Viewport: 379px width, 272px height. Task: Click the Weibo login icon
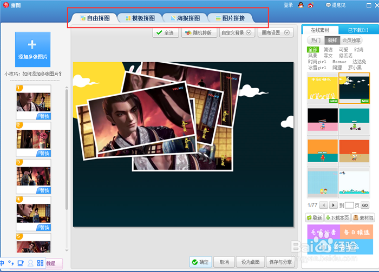click(x=311, y=5)
